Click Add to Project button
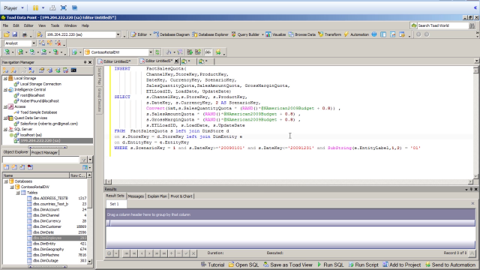Viewport: 480px width, 270px height. [x=402, y=265]
